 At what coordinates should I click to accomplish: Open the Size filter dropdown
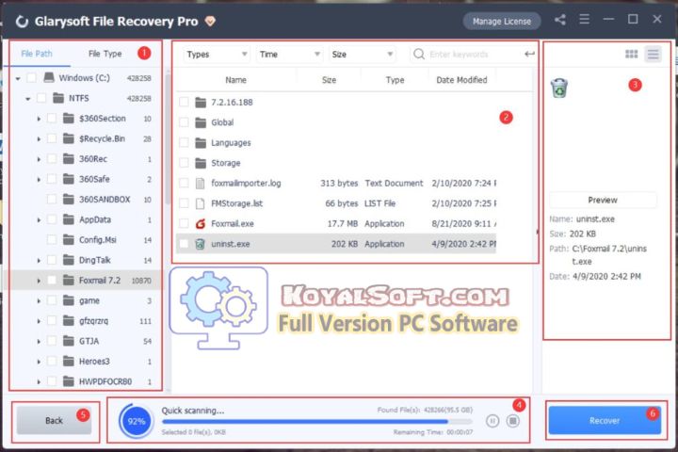(363, 55)
